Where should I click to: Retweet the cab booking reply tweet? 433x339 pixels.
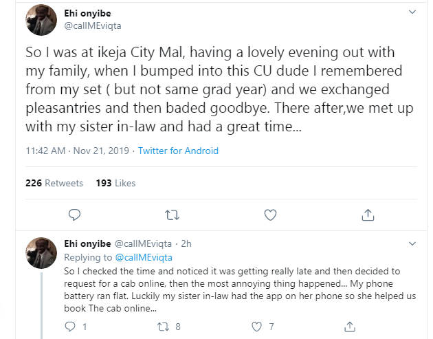[166, 327]
